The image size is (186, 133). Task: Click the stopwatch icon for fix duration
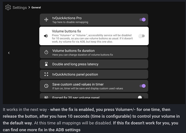[46, 52]
